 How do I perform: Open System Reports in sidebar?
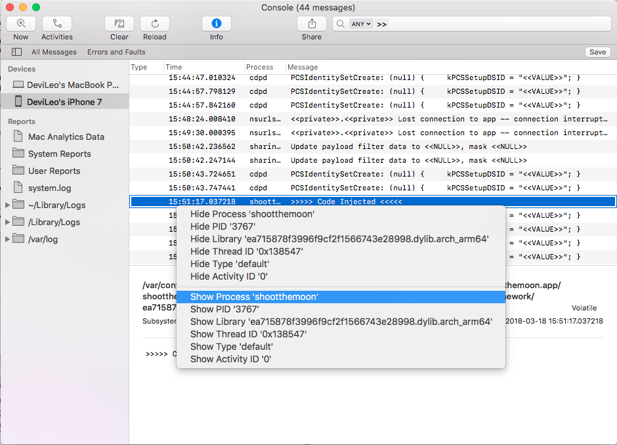(60, 154)
